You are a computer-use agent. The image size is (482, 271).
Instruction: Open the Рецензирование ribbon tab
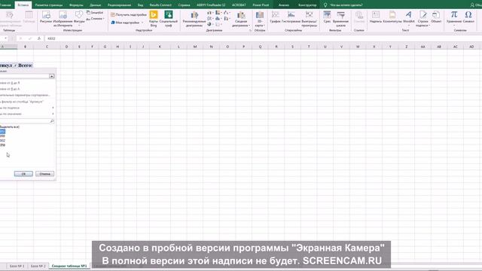coord(119,5)
